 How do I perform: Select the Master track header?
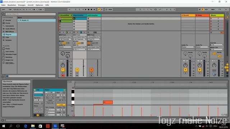(217, 15)
